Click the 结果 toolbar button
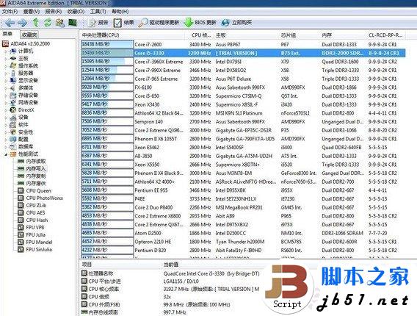The height and width of the screenshot is (316, 417). coord(123,23)
